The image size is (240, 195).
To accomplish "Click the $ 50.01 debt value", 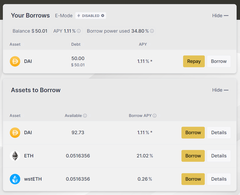I will [78, 65].
